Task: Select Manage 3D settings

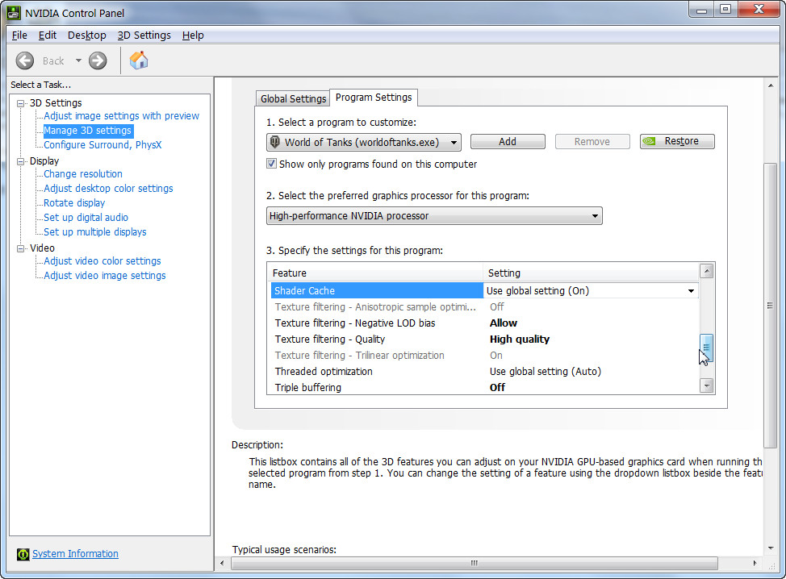Action: 87,130
